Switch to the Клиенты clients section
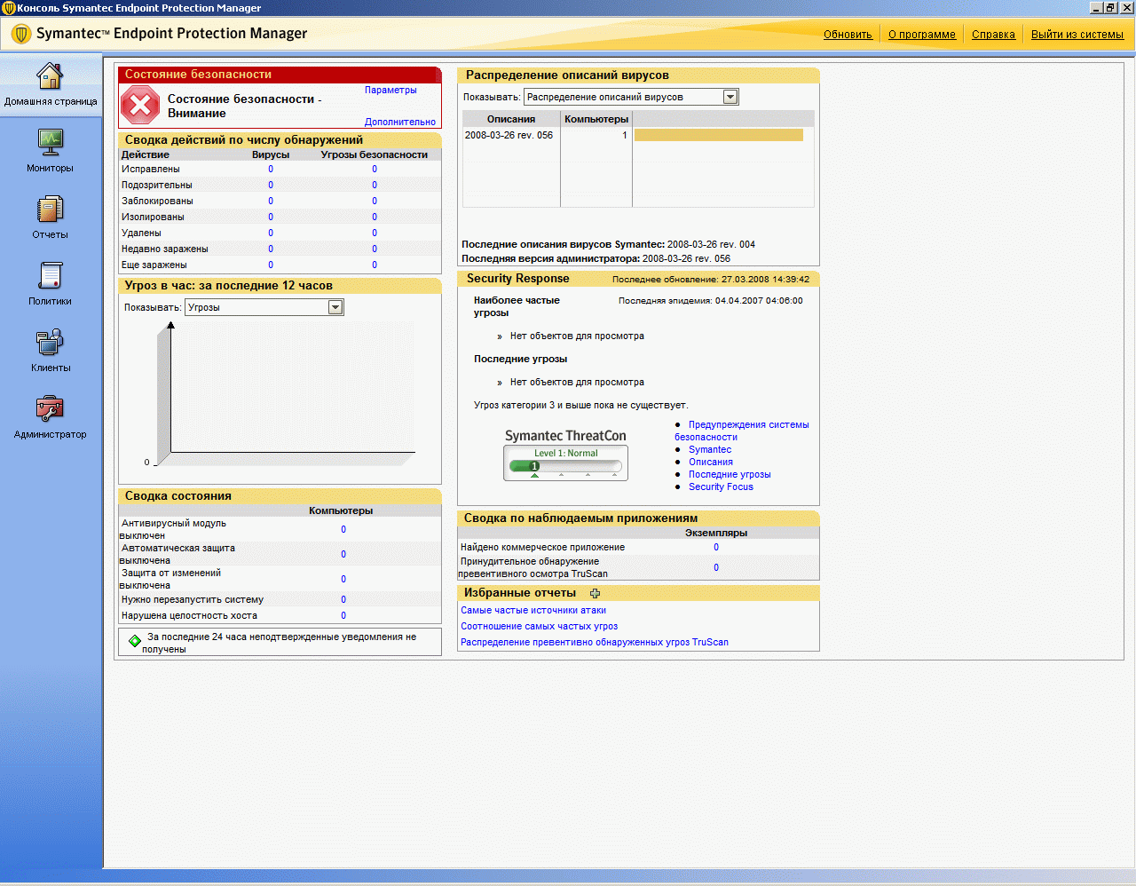 click(50, 351)
